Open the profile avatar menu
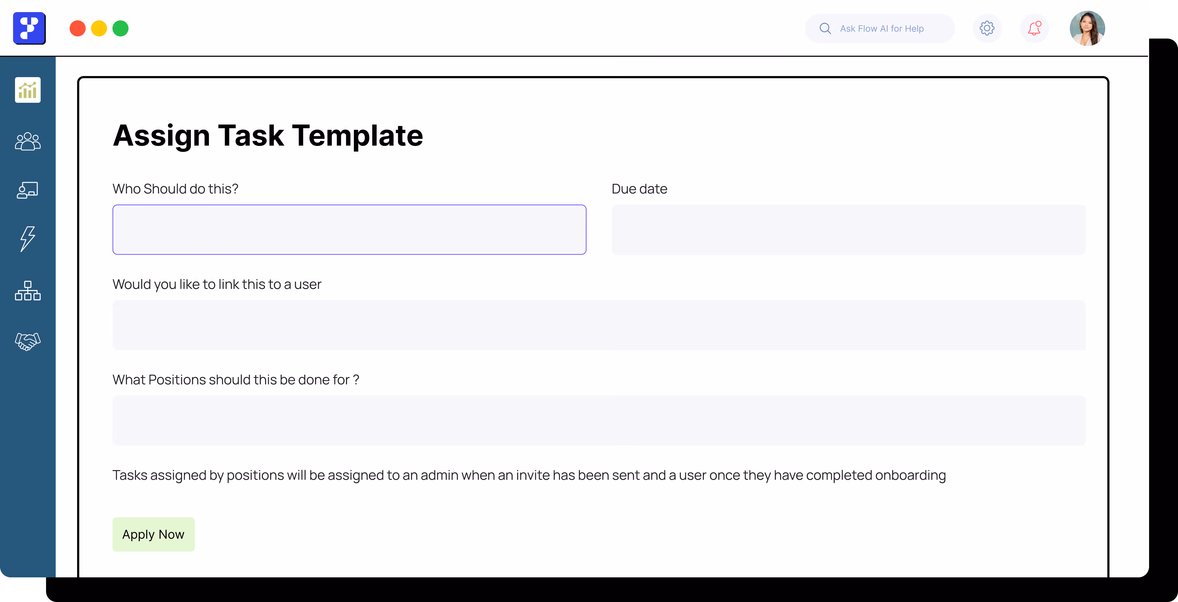Screen dimensions: 1178x602 tap(1088, 28)
